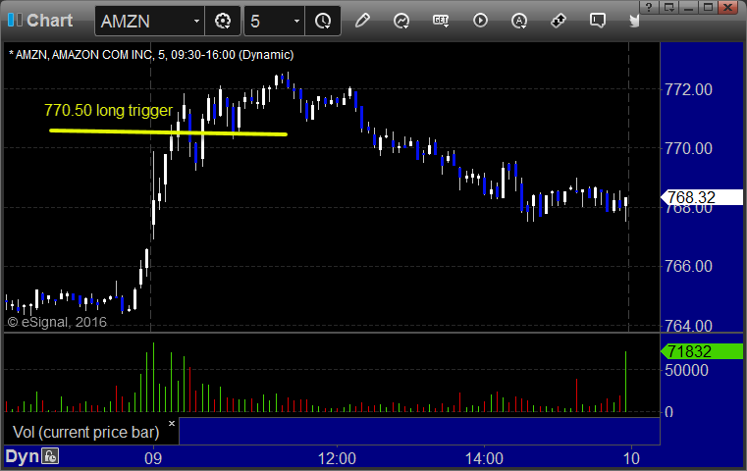This screenshot has width=747, height=471.
Task: Click the 766.00 price axis label
Action: (689, 266)
